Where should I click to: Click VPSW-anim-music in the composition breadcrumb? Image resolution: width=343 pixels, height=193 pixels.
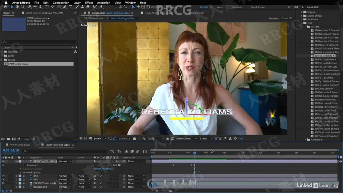[94, 18]
